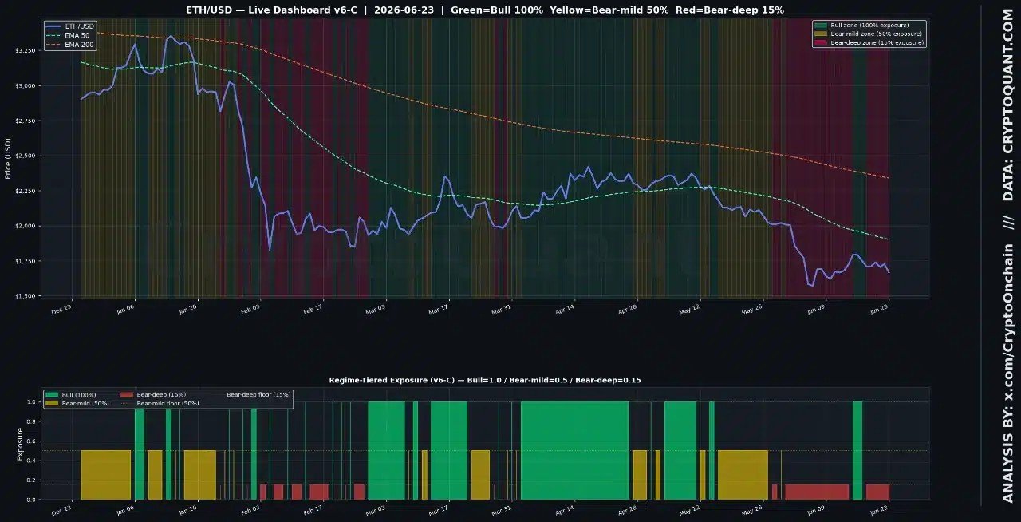The height and width of the screenshot is (522, 1021).
Task: Click the 0.2 tick on exposure axis
Action: 33,480
